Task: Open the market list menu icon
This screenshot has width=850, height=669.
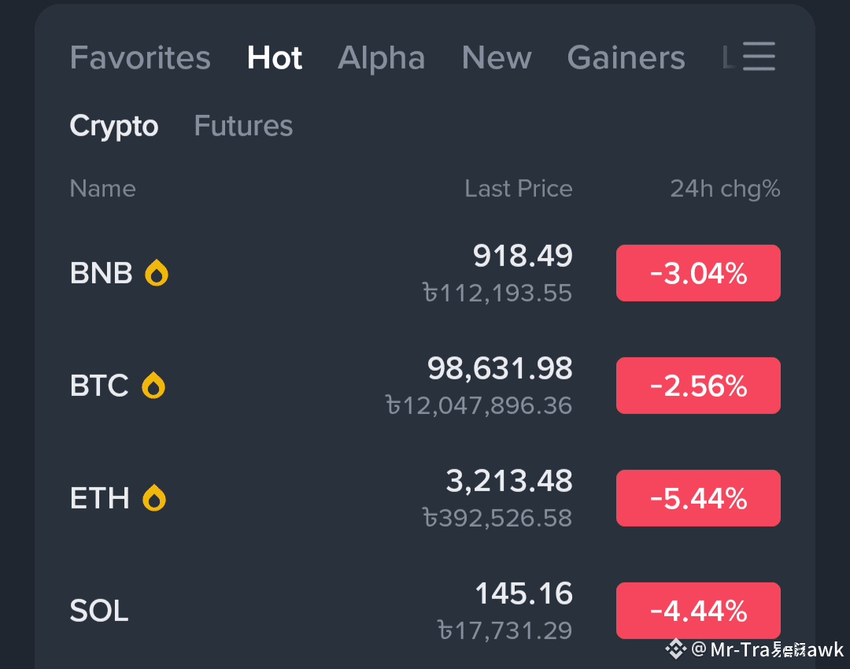Action: point(759,57)
